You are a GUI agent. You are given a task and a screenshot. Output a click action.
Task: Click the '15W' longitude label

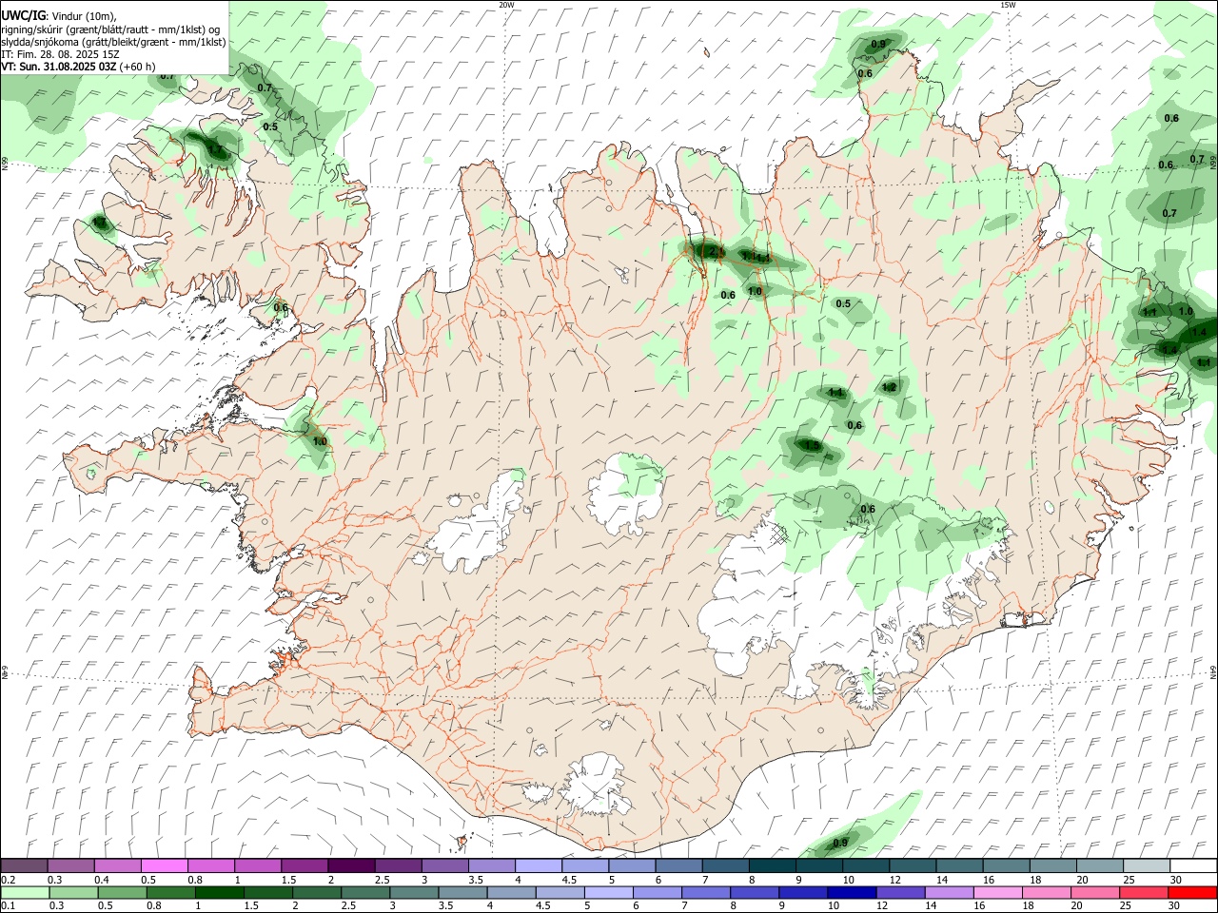tap(1008, 5)
